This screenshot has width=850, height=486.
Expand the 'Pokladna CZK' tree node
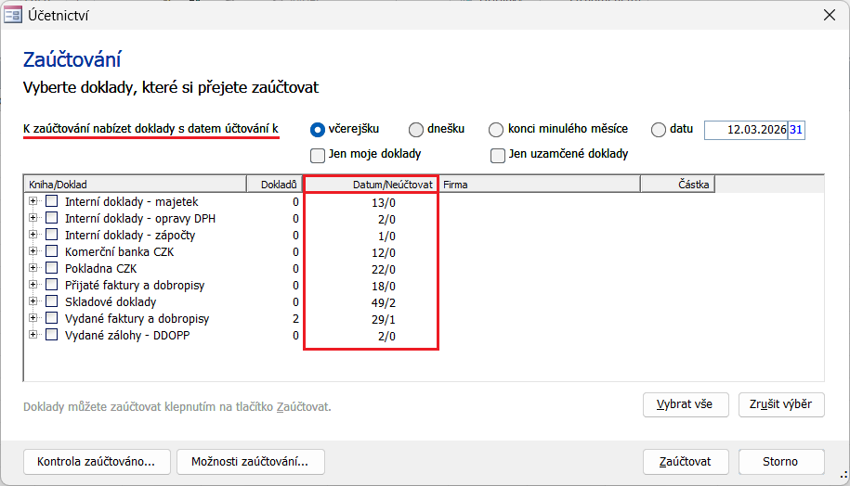[x=33, y=267]
